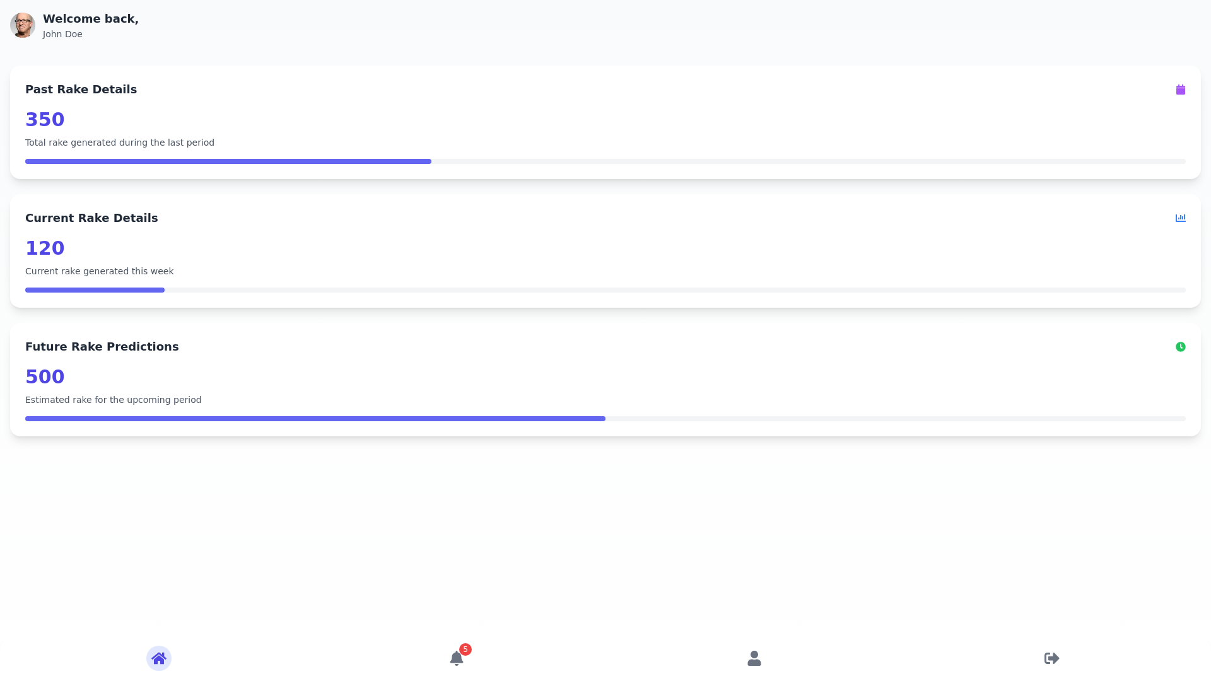
Task: Click the bar chart icon on Current Rake Details
Action: pos(1181,218)
